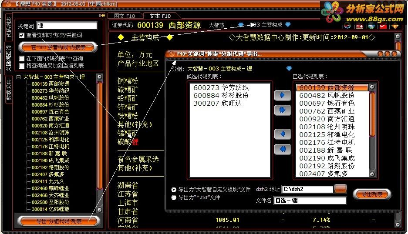This screenshot has width=408, height=234.
Task: Move all candidates right with double right arrow
Action: point(283,110)
